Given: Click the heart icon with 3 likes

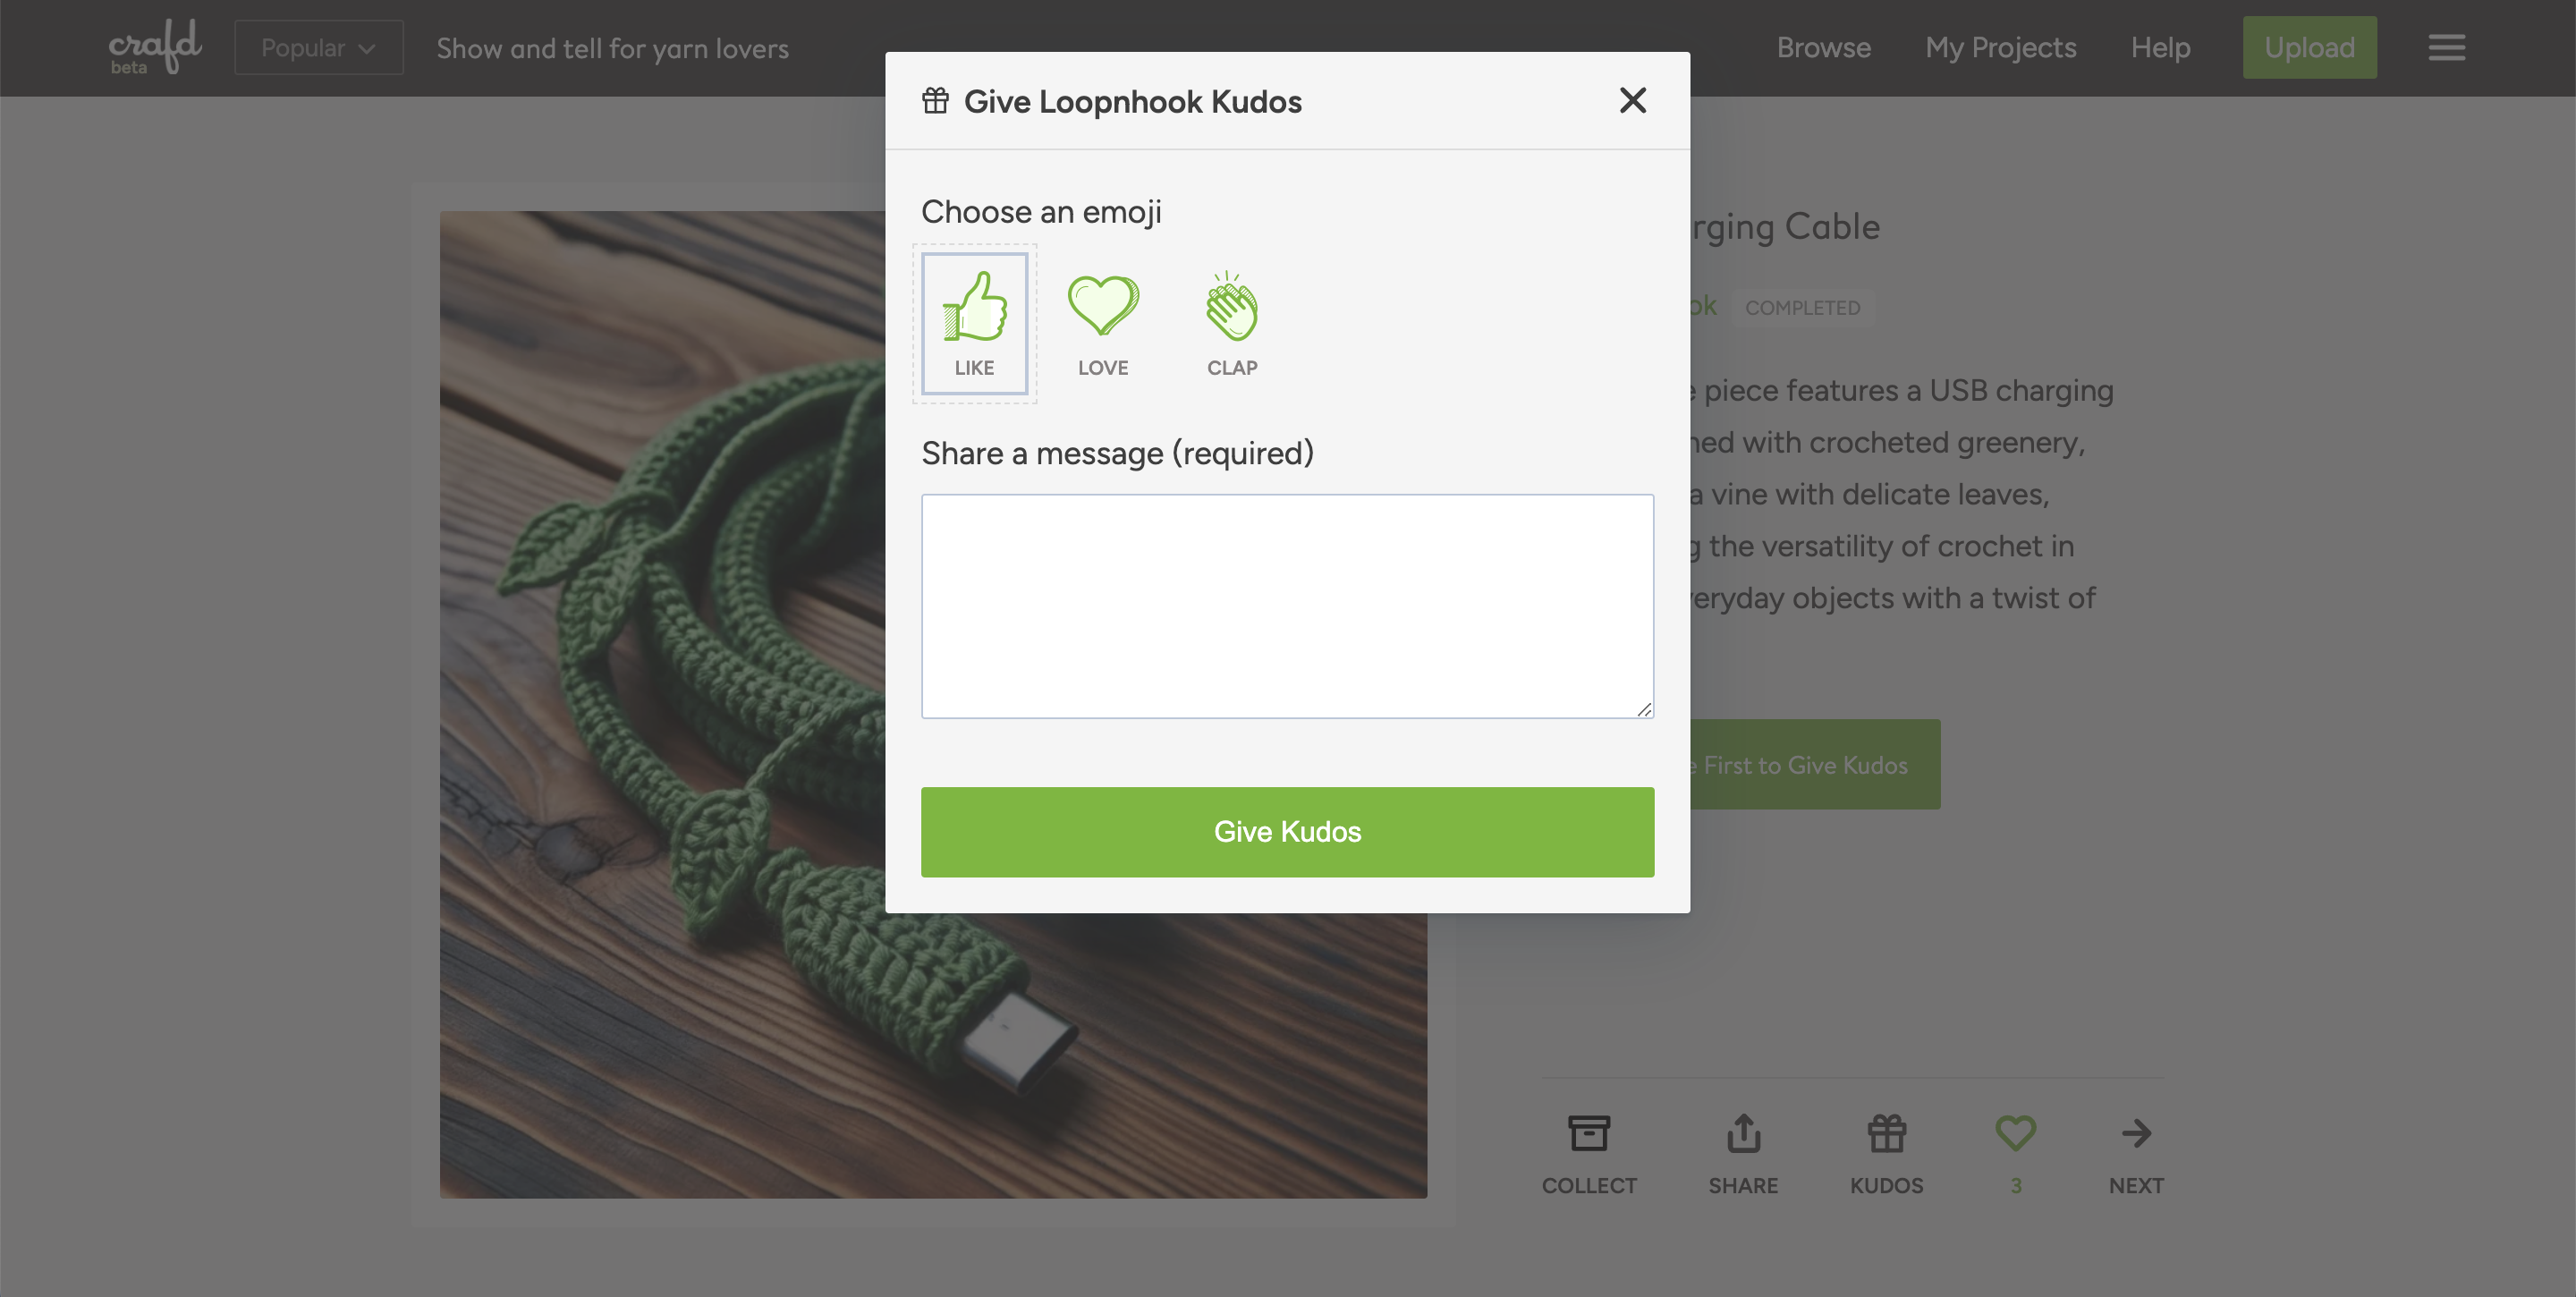Looking at the screenshot, I should [x=2015, y=1134].
